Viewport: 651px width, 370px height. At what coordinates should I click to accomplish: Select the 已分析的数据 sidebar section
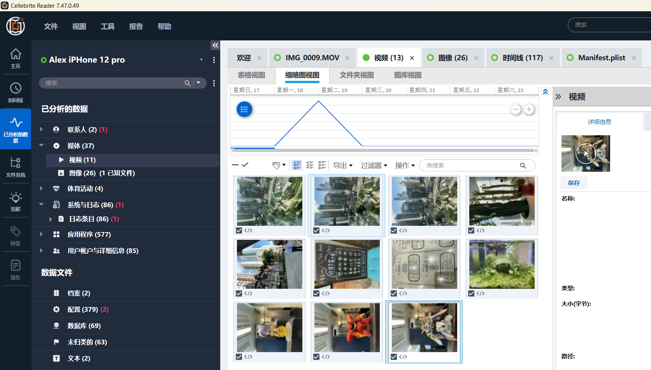[x=16, y=129]
